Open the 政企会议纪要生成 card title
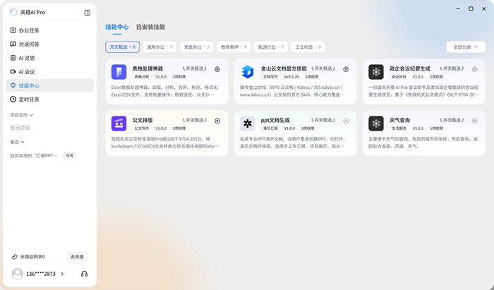 409,68
